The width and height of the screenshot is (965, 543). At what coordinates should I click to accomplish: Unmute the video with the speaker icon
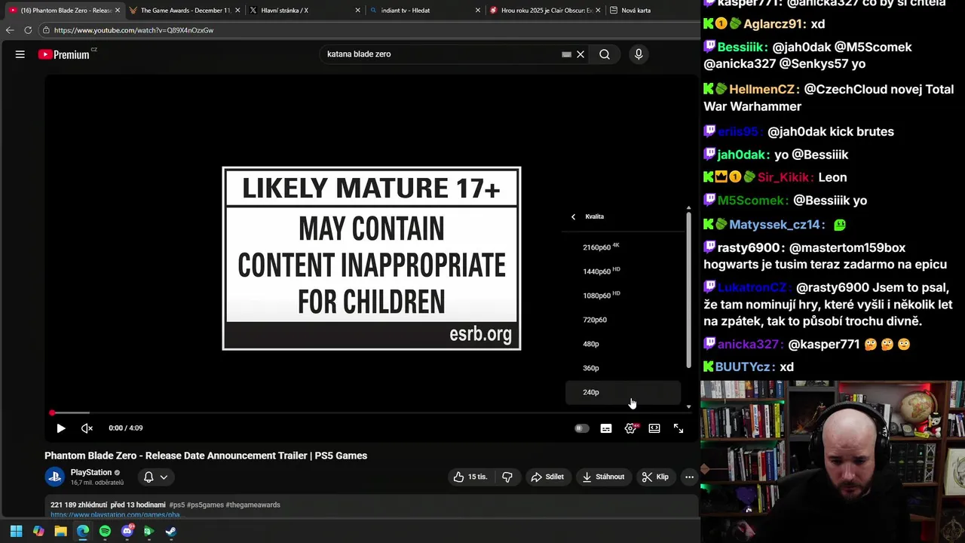(x=87, y=428)
